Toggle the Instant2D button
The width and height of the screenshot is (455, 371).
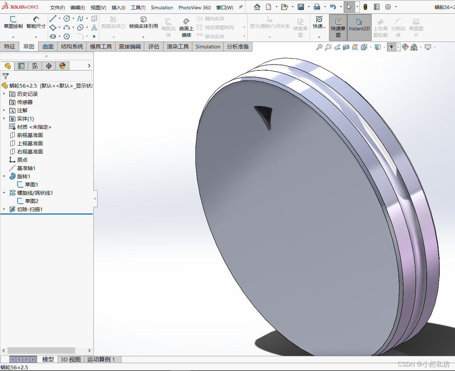(359, 27)
